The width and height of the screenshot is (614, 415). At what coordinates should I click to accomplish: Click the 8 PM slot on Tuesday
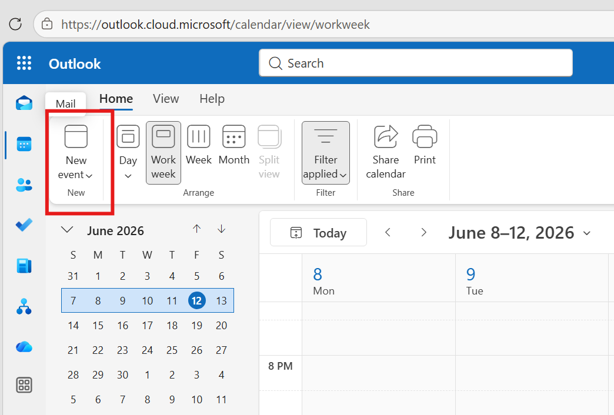[532, 373]
